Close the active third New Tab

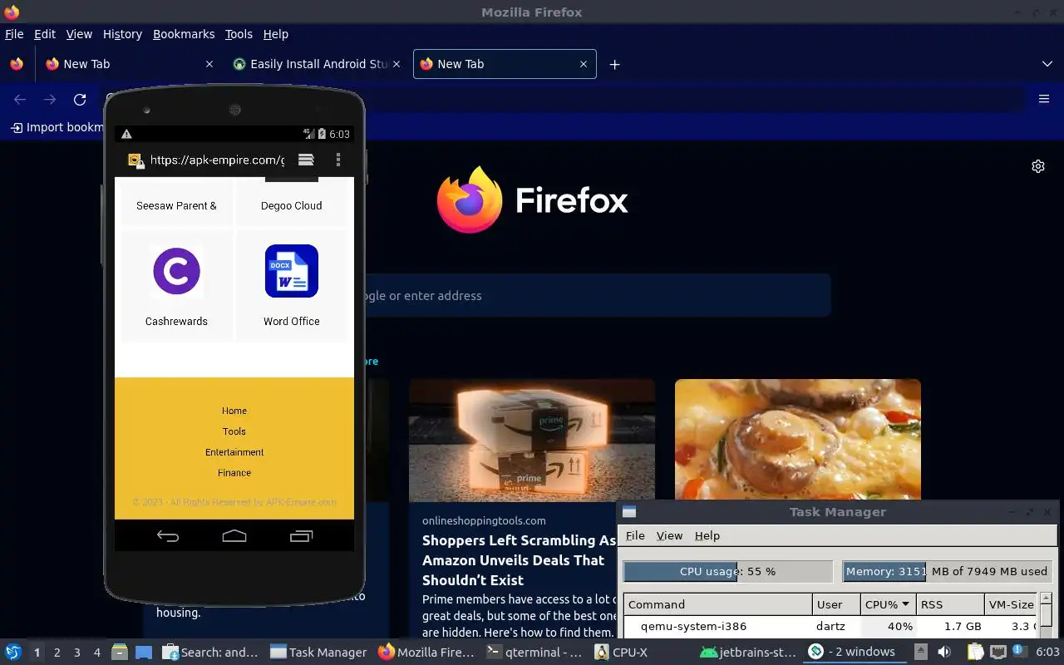pyautogui.click(x=584, y=64)
